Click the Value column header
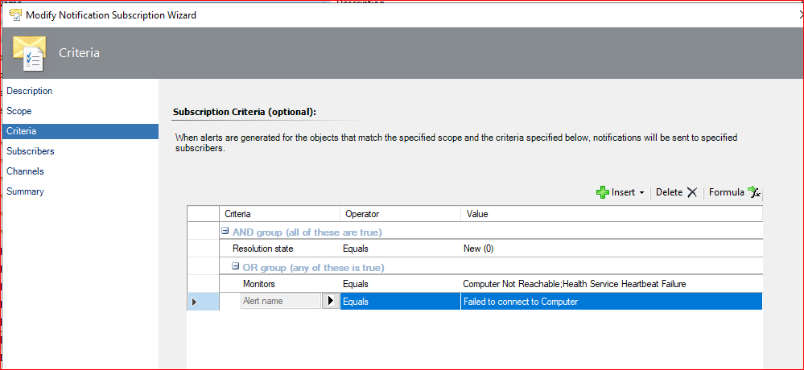 (611, 214)
